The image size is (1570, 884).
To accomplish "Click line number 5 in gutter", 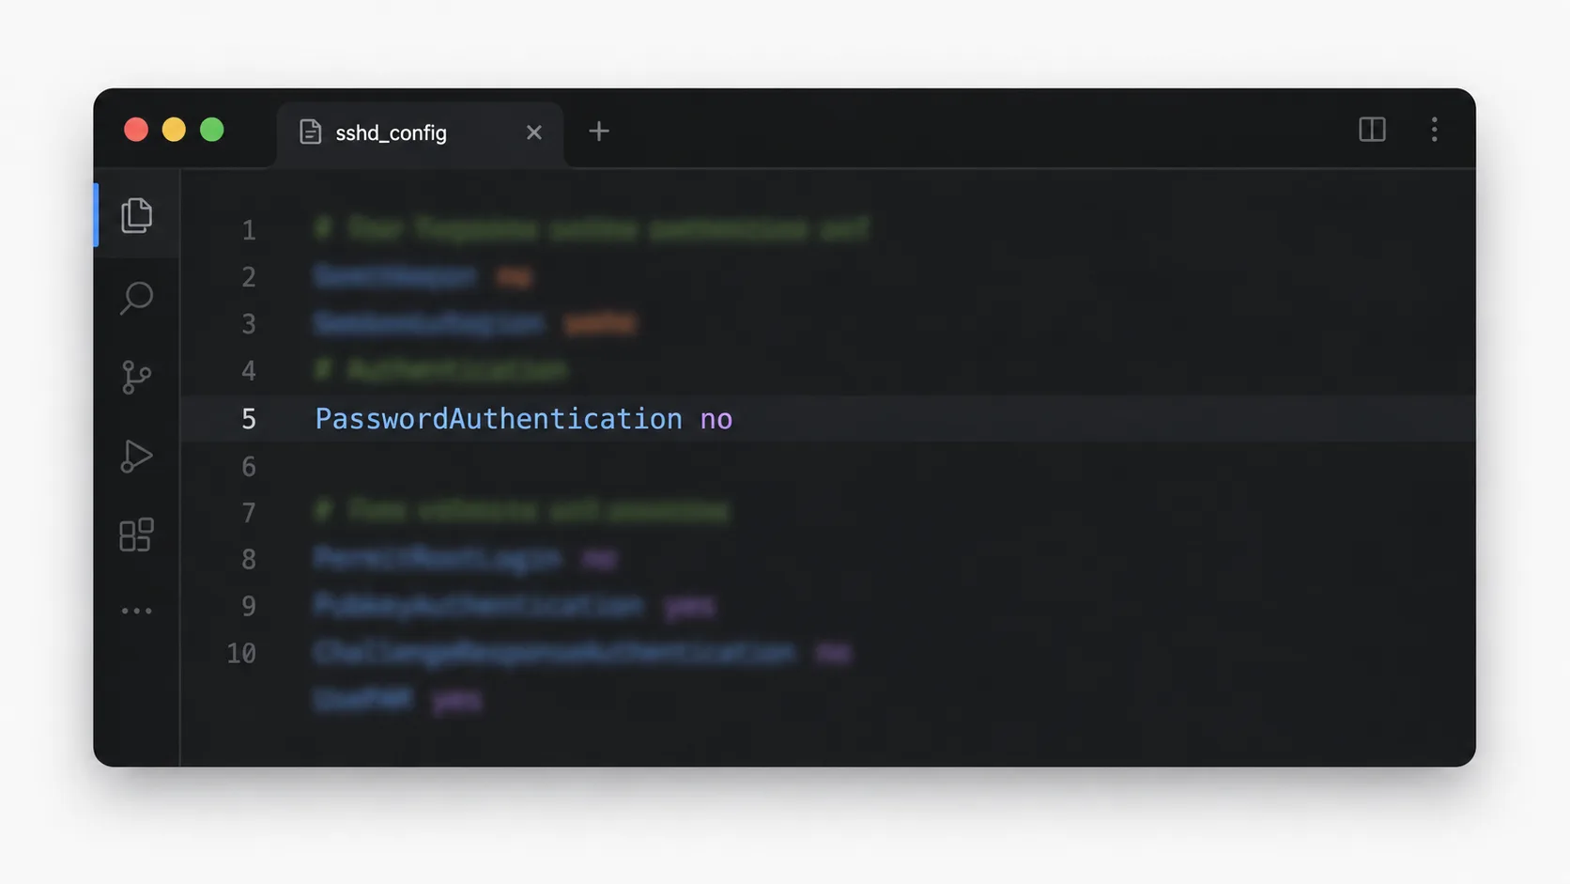I will (x=249, y=419).
